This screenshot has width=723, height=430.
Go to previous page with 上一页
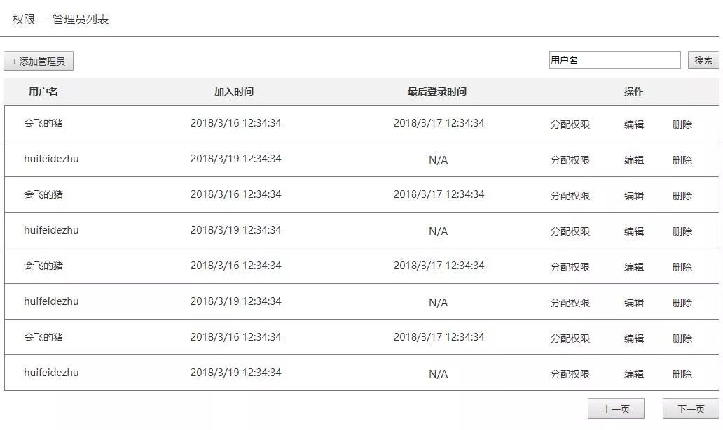pos(616,409)
